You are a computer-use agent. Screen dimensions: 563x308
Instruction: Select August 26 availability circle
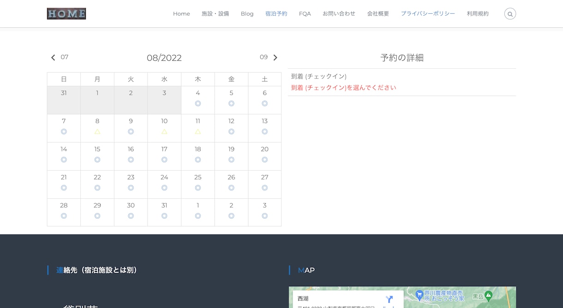point(231,188)
